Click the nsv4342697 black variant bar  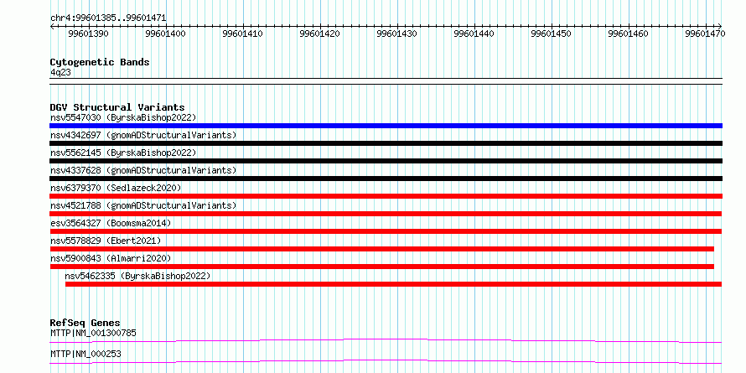pos(386,143)
